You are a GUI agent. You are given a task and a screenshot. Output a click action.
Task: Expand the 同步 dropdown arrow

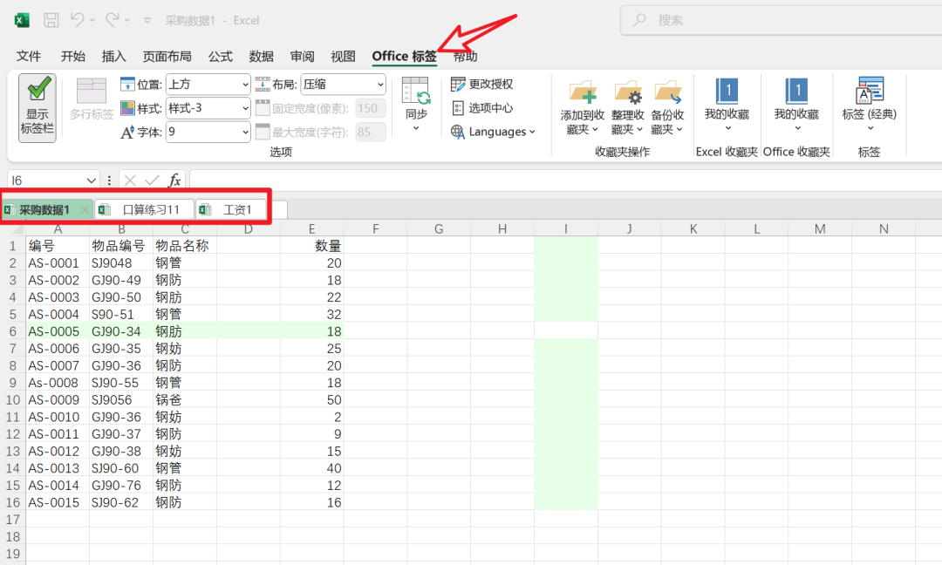(416, 128)
